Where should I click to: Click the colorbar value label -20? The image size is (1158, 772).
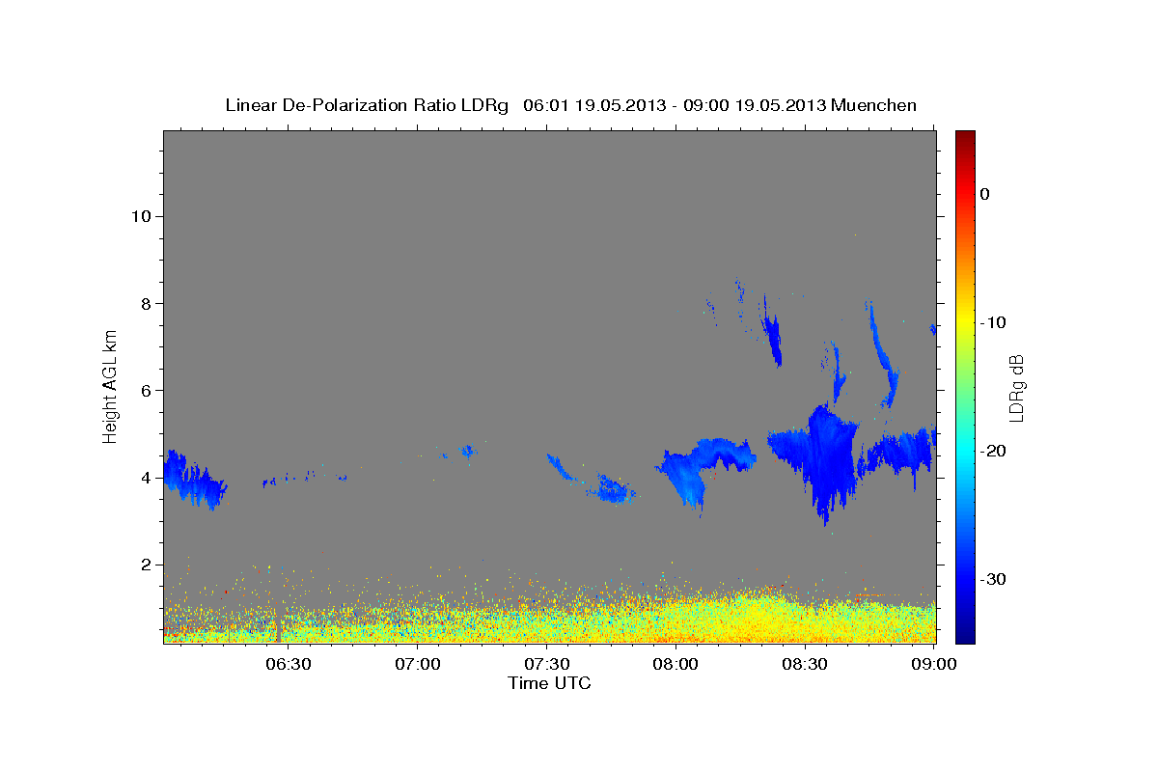coord(995,451)
